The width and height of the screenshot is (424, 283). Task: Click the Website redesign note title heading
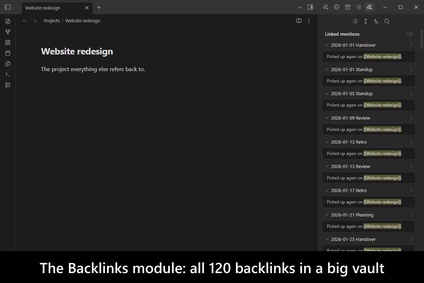coord(77,51)
